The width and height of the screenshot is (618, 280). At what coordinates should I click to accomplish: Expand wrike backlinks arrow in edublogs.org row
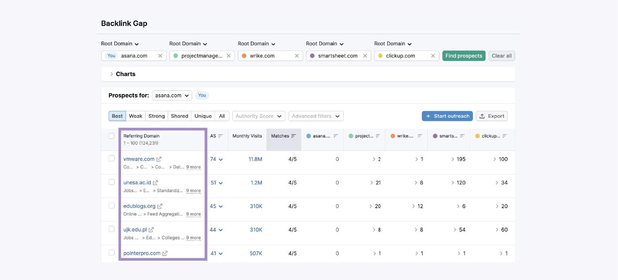pyautogui.click(x=414, y=206)
